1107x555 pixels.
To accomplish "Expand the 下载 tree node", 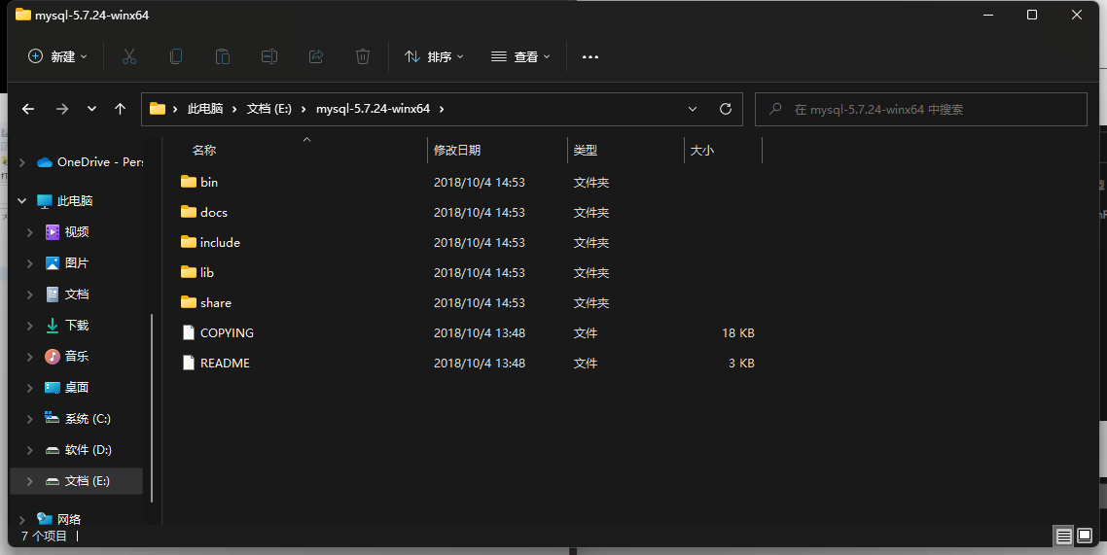I will pyautogui.click(x=29, y=325).
